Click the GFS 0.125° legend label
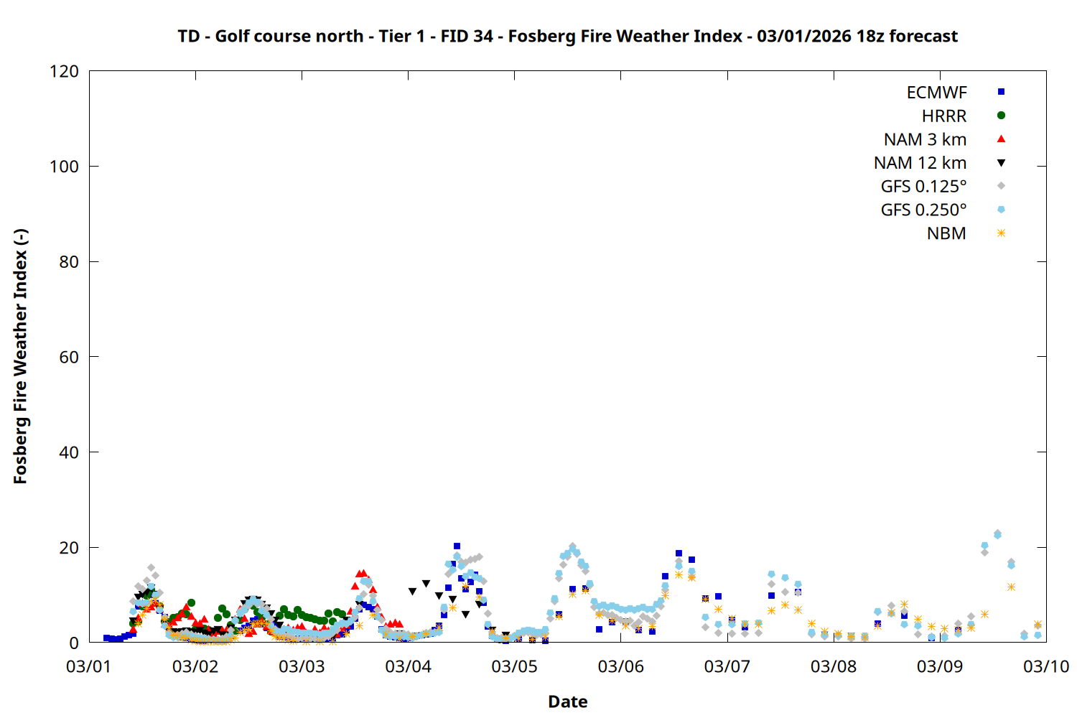 923,187
